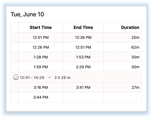Click the Duration column header
This screenshot has height=118, width=152.
point(123,27)
